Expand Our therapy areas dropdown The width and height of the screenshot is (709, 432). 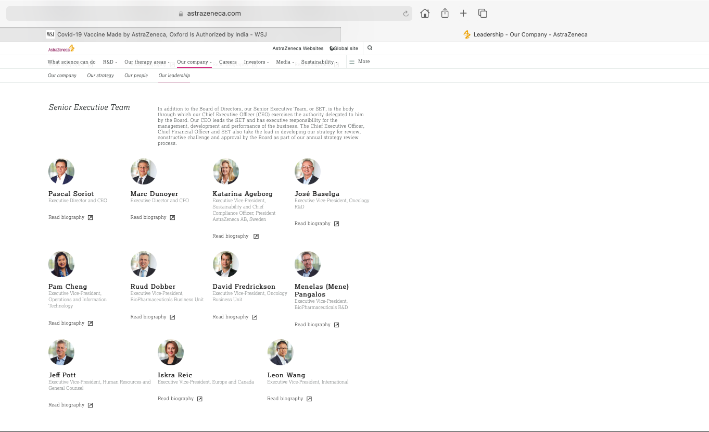[147, 62]
